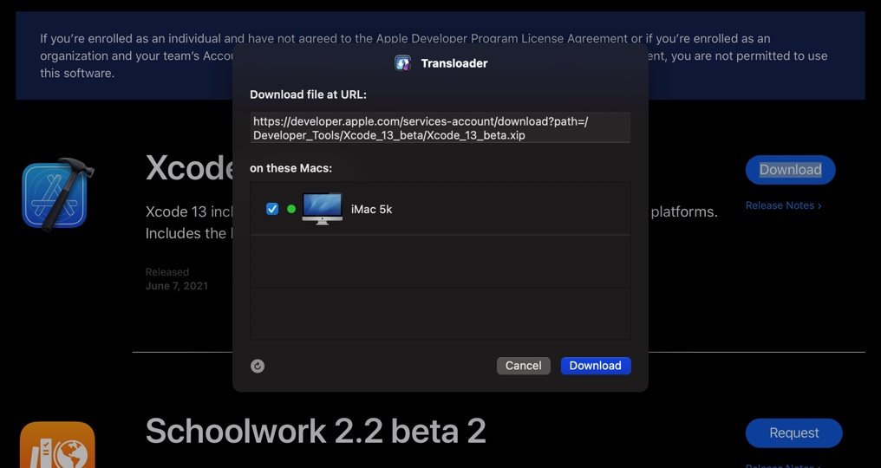Click the Xcode hammer app icon

tap(57, 194)
